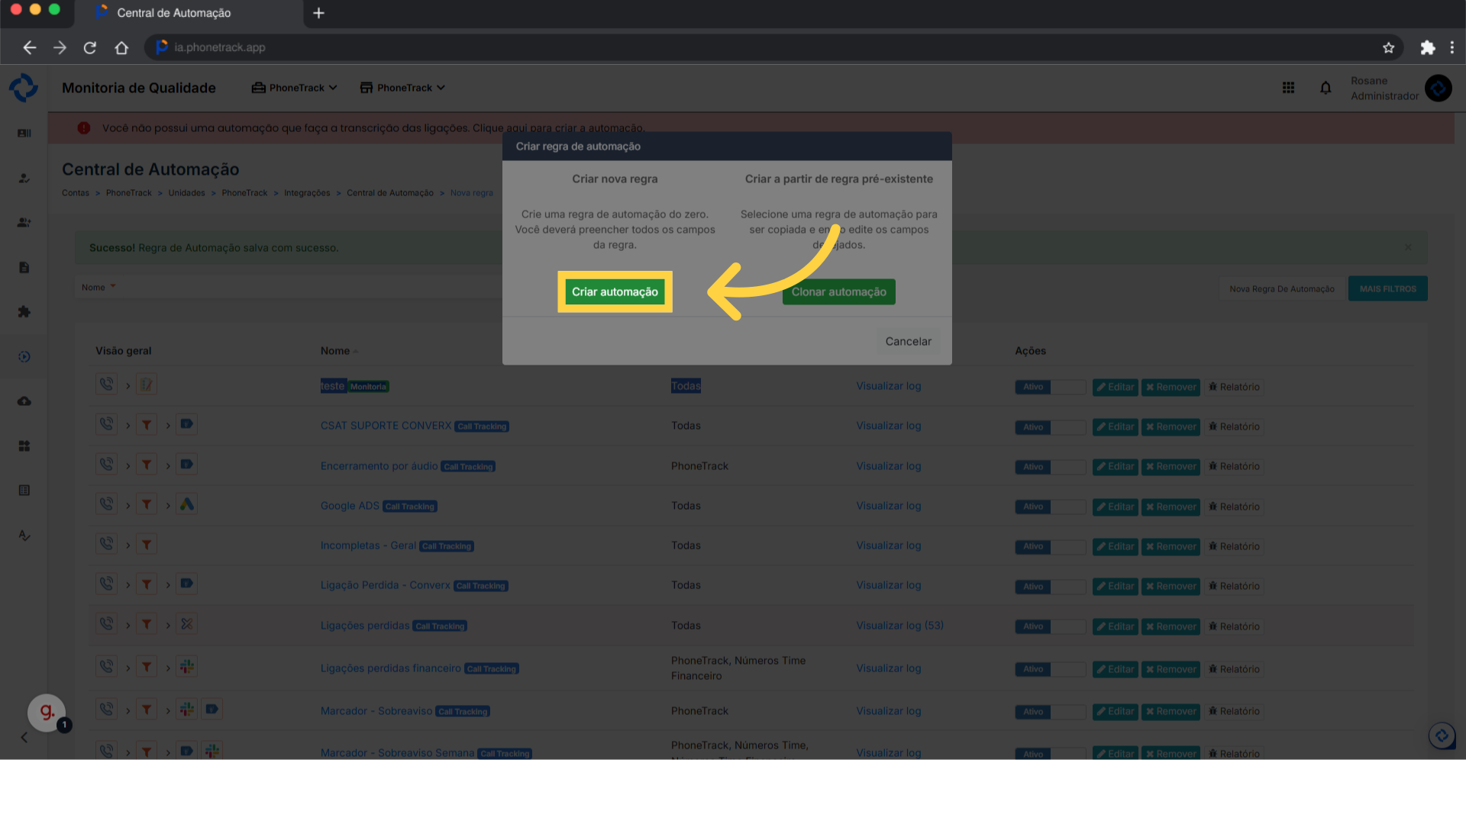The image size is (1466, 824).
Task: Open the cloud sidebar icon
Action: click(x=24, y=401)
